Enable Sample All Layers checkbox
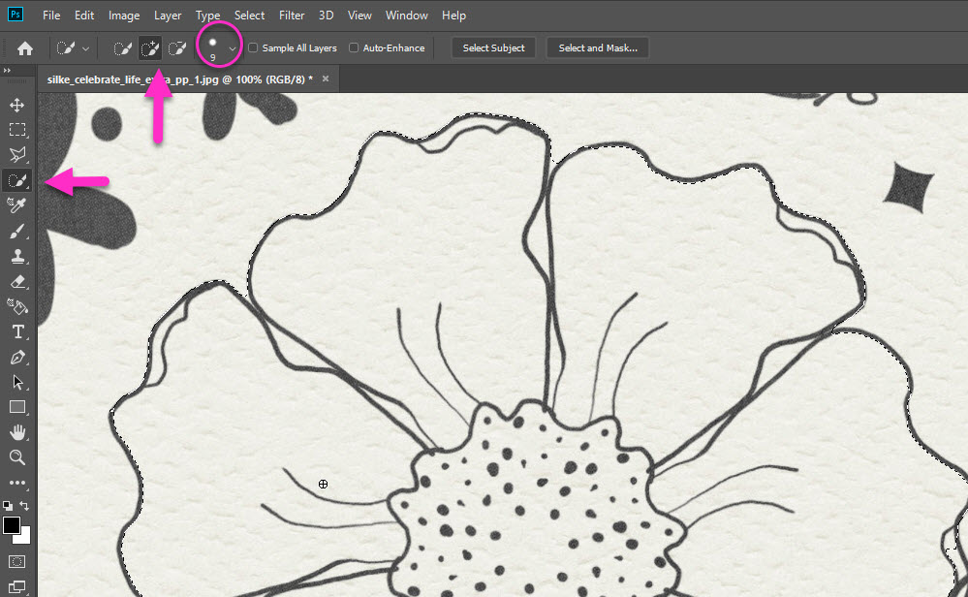968x597 pixels. [x=254, y=47]
